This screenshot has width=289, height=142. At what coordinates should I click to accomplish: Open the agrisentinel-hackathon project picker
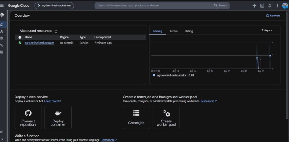tap(54, 5)
